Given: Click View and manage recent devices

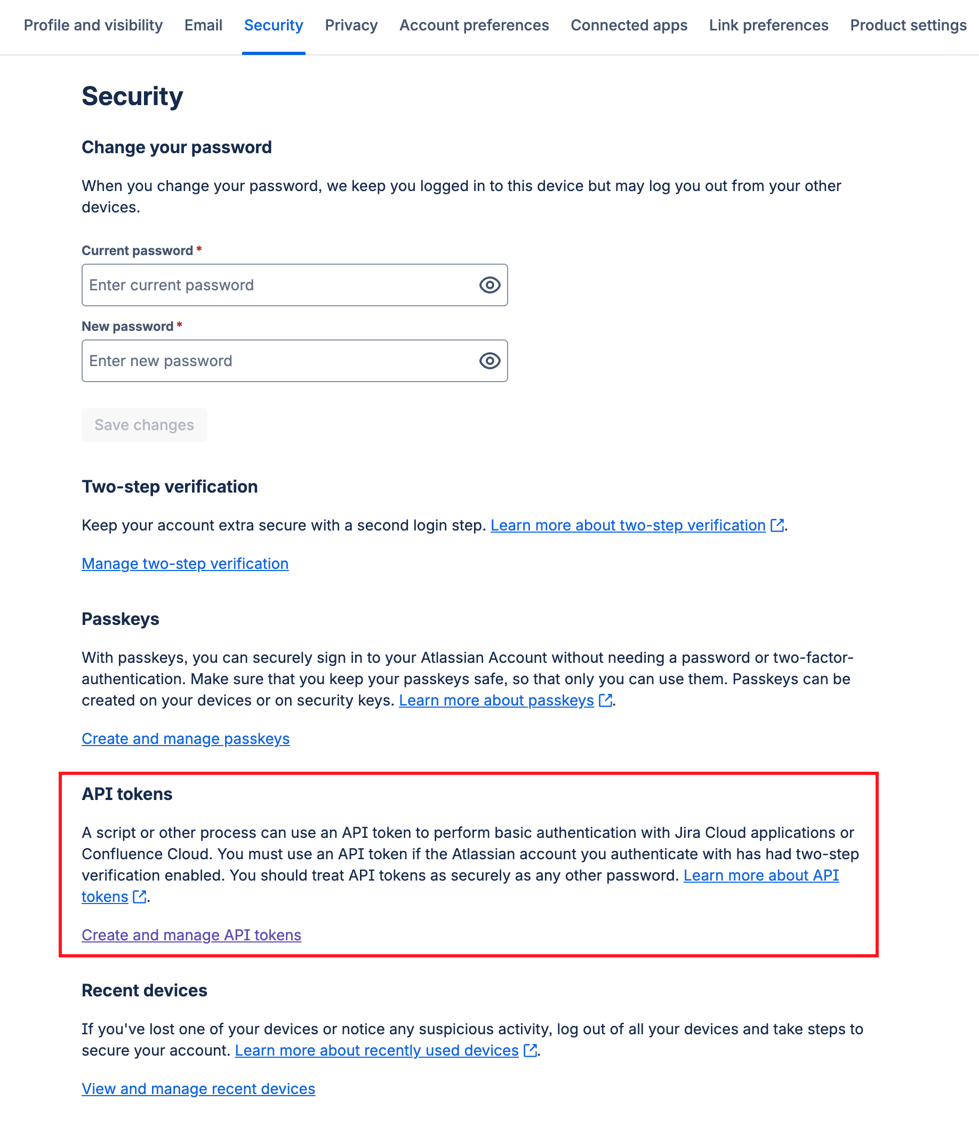Looking at the screenshot, I should 198,1088.
